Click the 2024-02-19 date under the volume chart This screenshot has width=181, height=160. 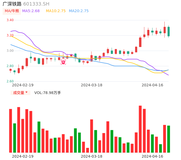coord(23,156)
